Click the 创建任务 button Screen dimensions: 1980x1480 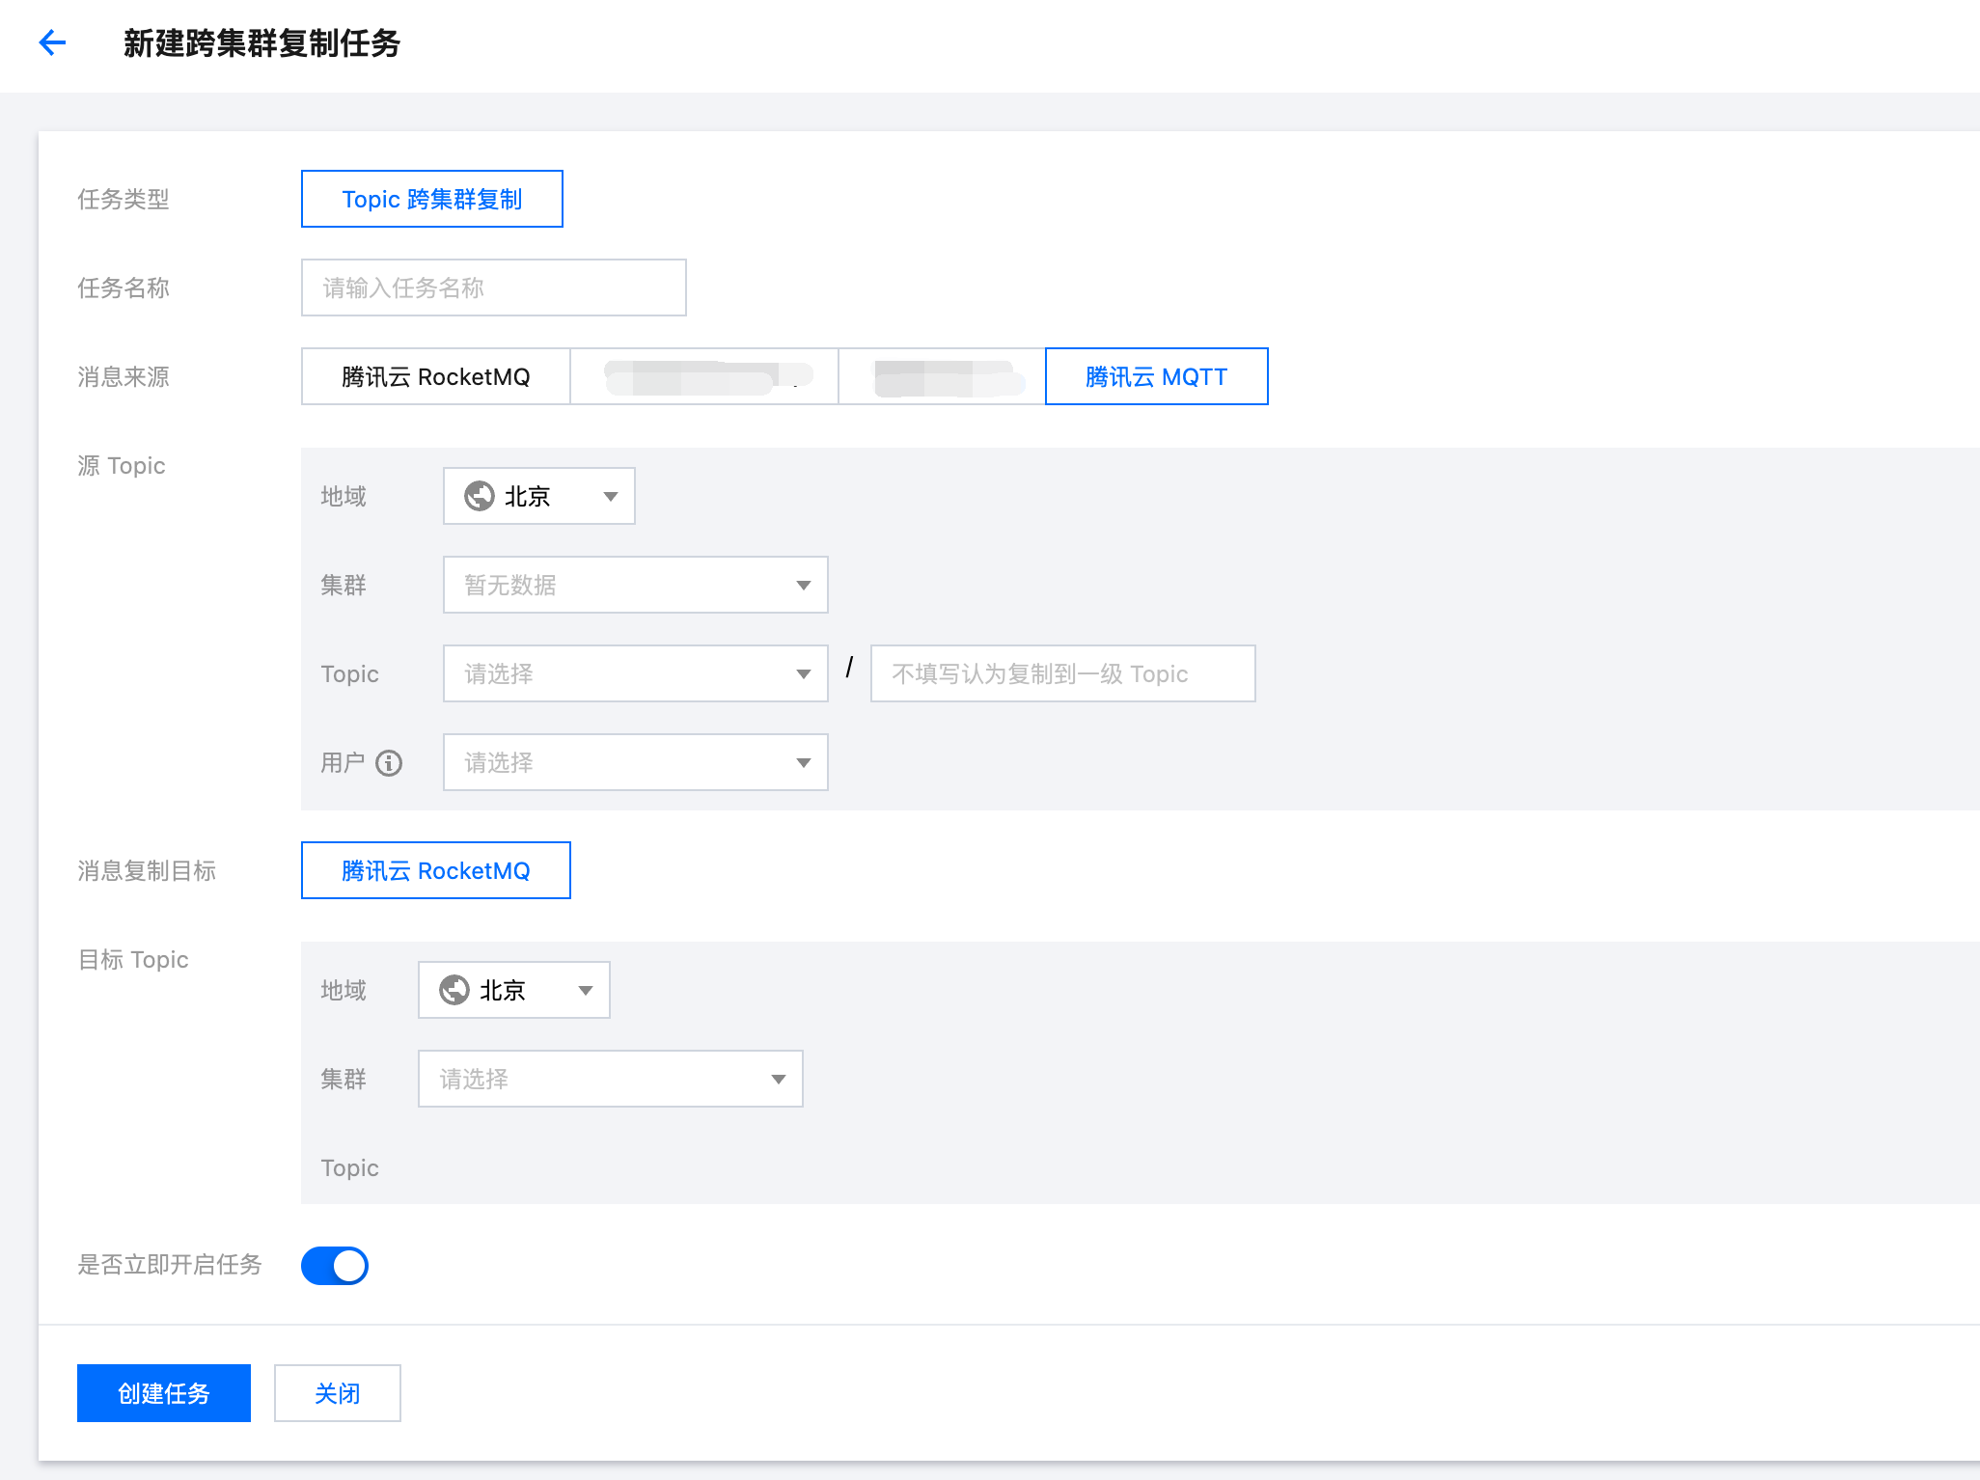[x=164, y=1393]
